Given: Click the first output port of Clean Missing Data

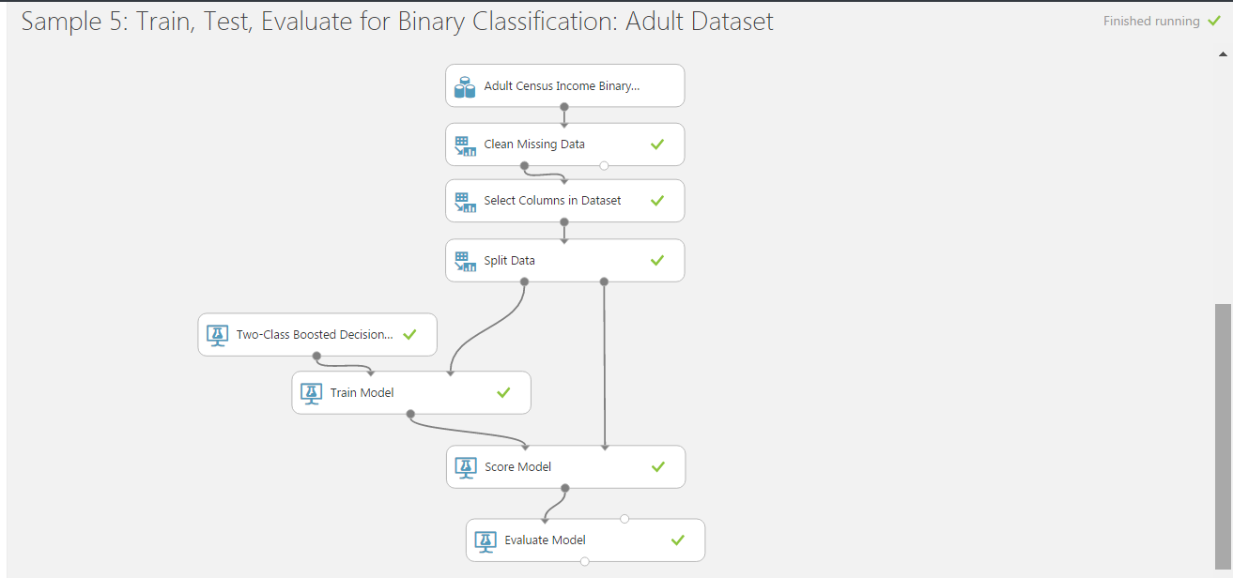Looking at the screenshot, I should click(x=524, y=165).
